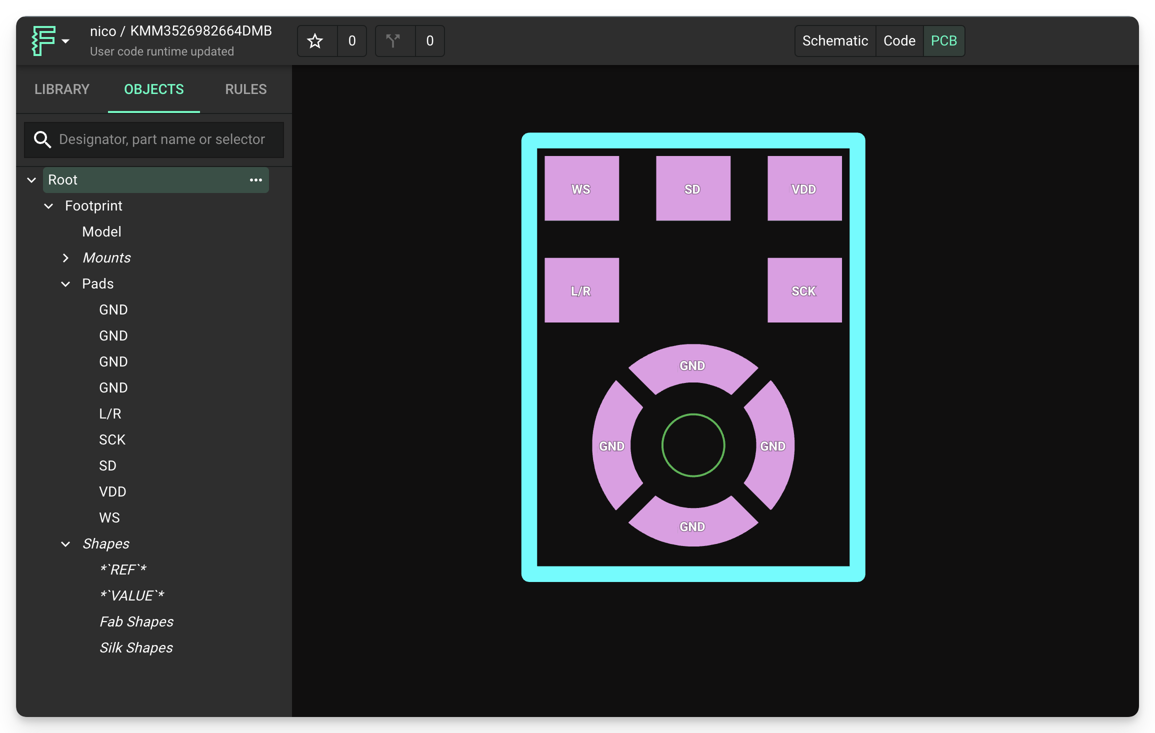Select the SCK pad on the PCB canvas
Image resolution: width=1155 pixels, height=733 pixels.
tap(804, 290)
